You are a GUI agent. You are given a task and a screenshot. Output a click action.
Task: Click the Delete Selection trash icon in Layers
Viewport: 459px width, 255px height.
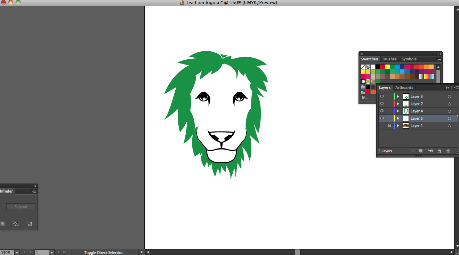click(448, 151)
